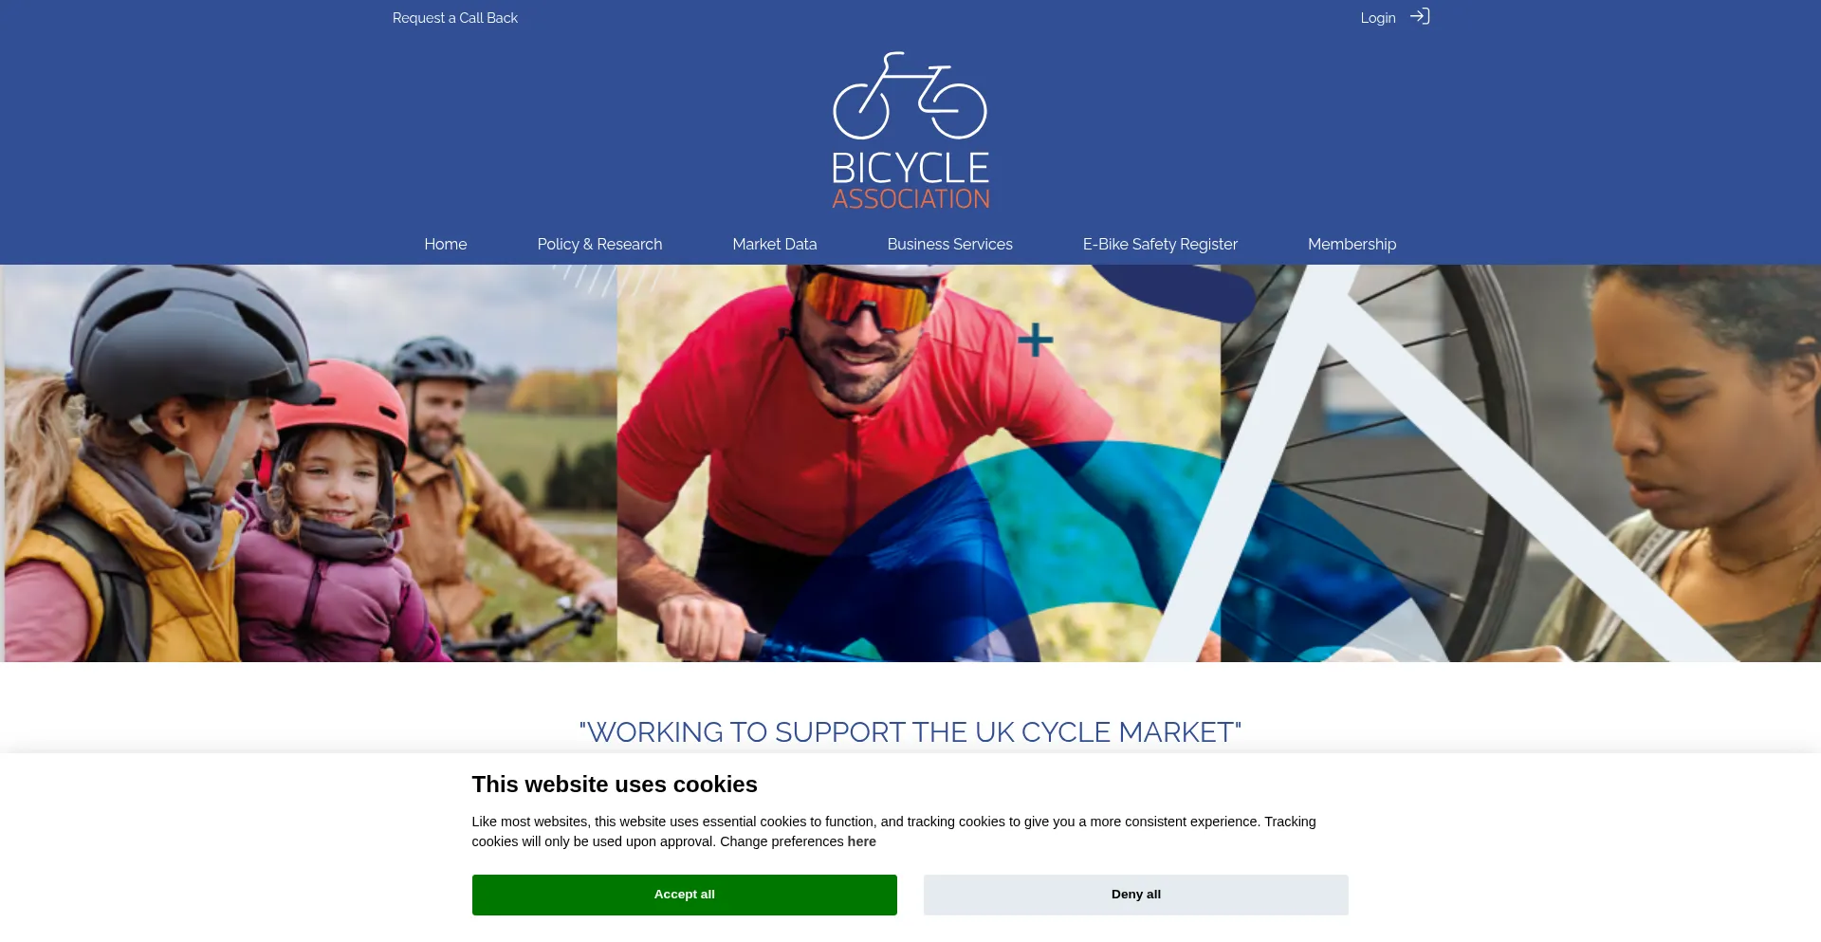The width and height of the screenshot is (1821, 942).
Task: Click the family cycling hero photo
Action: [x=309, y=463]
